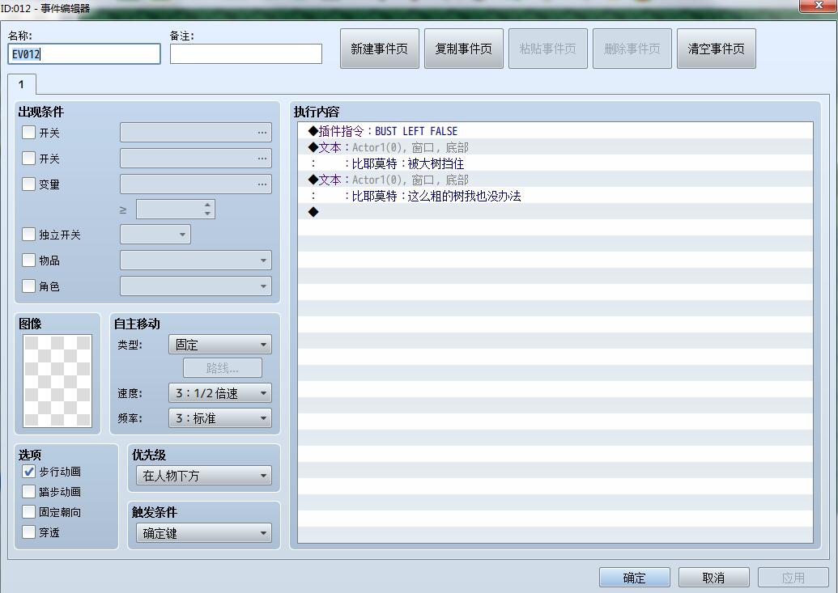
Task: Click the 复制事件页 button
Action: click(x=464, y=49)
